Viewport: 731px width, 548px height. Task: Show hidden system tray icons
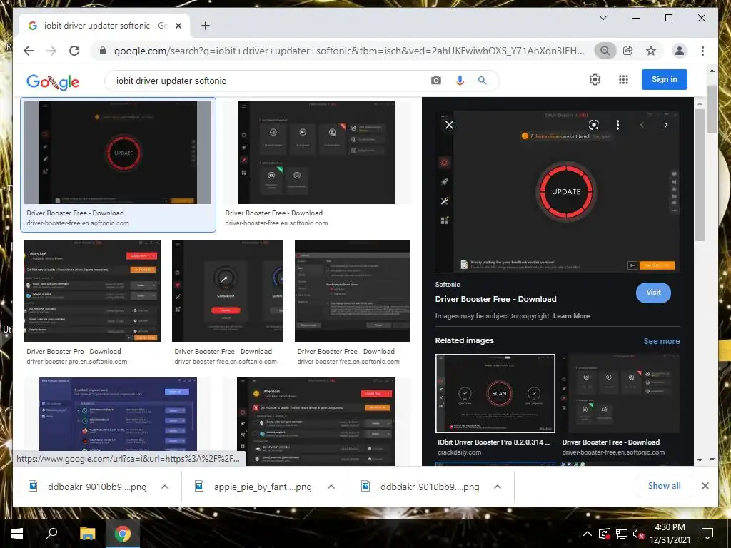coord(587,534)
